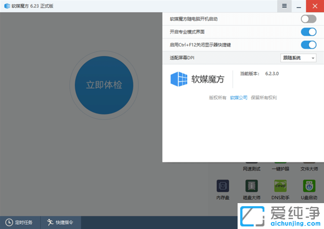
Task: Open 一键护眼 tool
Action: (x=280, y=169)
